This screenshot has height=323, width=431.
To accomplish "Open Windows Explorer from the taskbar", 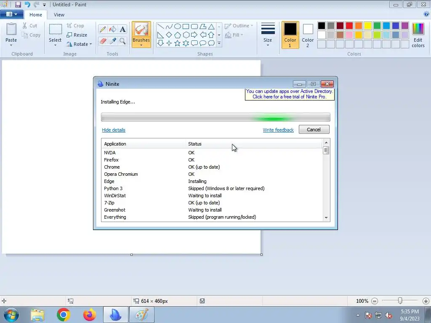I will point(37,315).
